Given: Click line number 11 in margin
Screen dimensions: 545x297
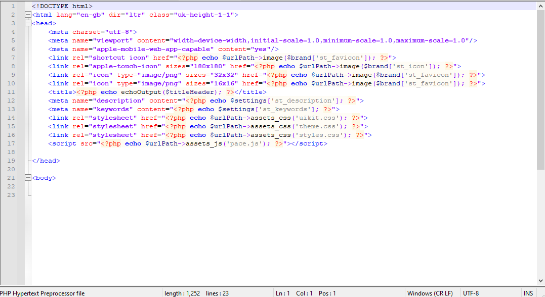Looking at the screenshot, I should pos(11,92).
